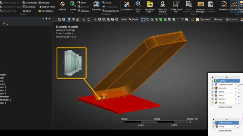This screenshot has width=243, height=136.
Task: Open the Supports menu
Action: coord(96,7)
